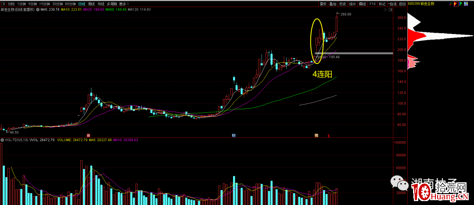This screenshot has height=205, width=474.
Task: Click the red-boxed yellow flag icon
Action: point(456,4)
